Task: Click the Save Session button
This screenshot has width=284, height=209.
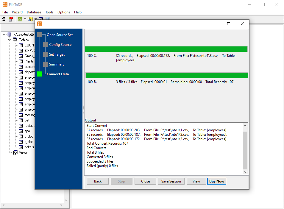Action: tap(171, 181)
